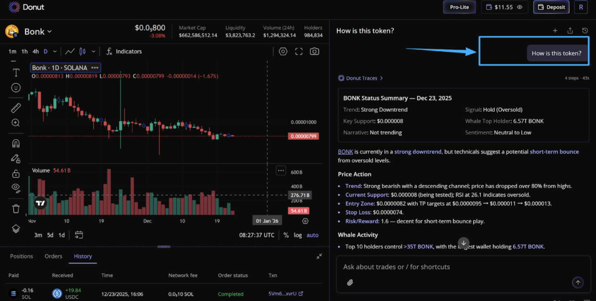
Task: Expand the timeframe interval dropdown
Action: (54, 52)
